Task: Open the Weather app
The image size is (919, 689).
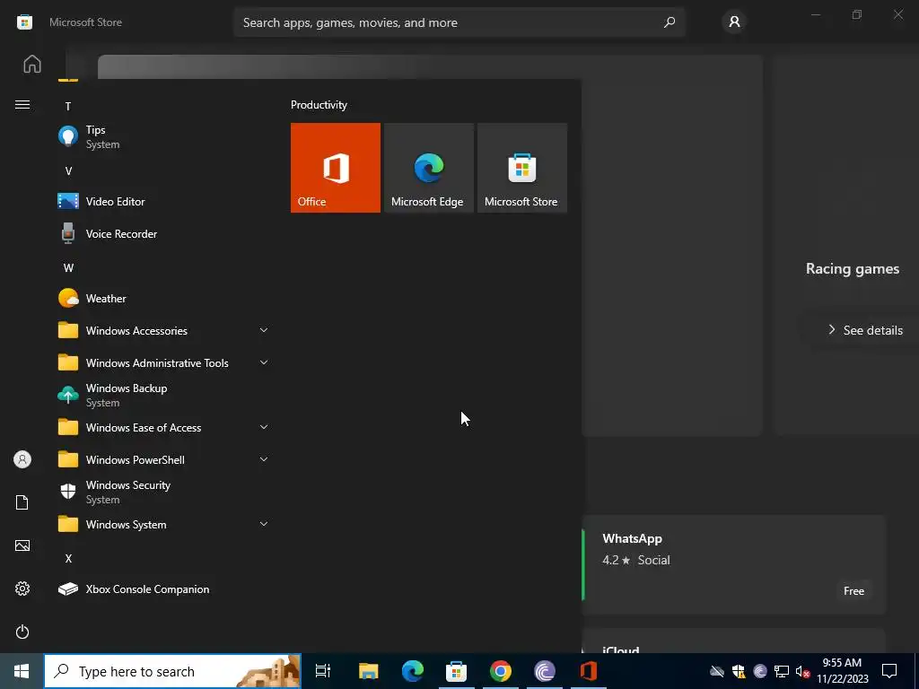Action: point(164,298)
